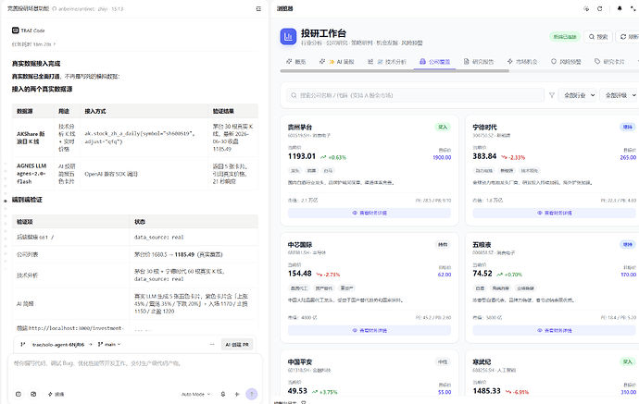Click the AI 创建 PR button
Image resolution: width=639 pixels, height=404 pixels.
(237, 344)
